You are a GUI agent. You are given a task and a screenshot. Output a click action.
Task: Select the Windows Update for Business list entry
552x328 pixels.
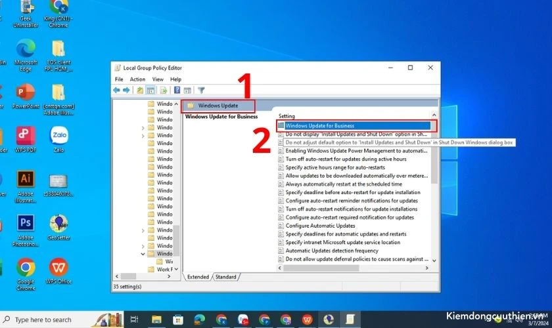[x=354, y=125]
